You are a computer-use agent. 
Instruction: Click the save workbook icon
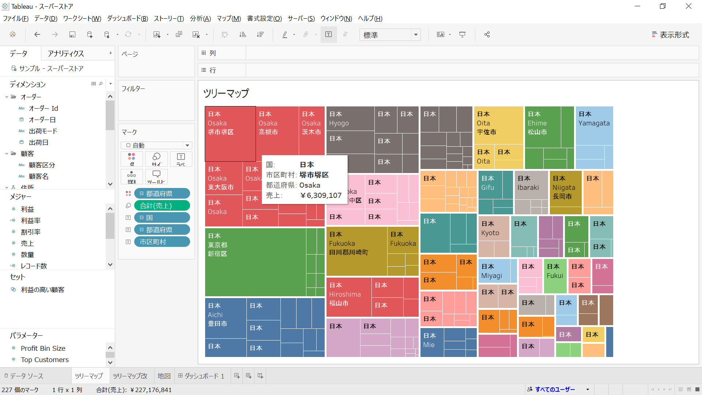pyautogui.click(x=72, y=34)
